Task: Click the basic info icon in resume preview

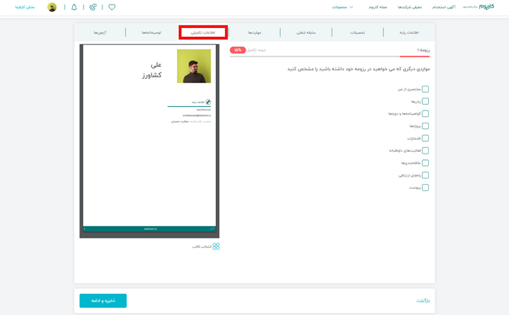Action: point(208,102)
